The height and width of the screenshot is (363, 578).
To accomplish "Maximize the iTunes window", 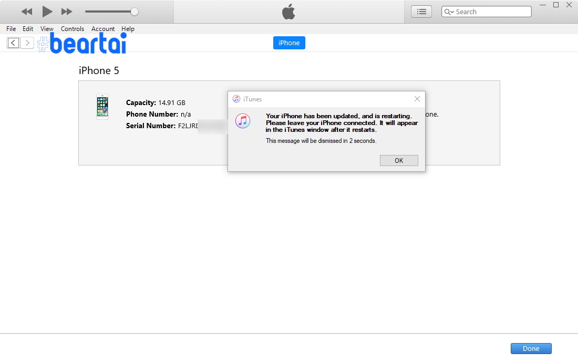I will tap(556, 5).
